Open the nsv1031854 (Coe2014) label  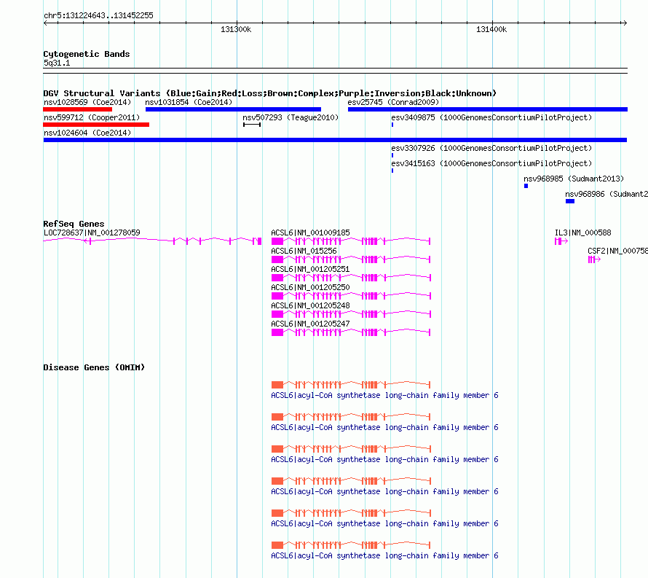coord(189,102)
